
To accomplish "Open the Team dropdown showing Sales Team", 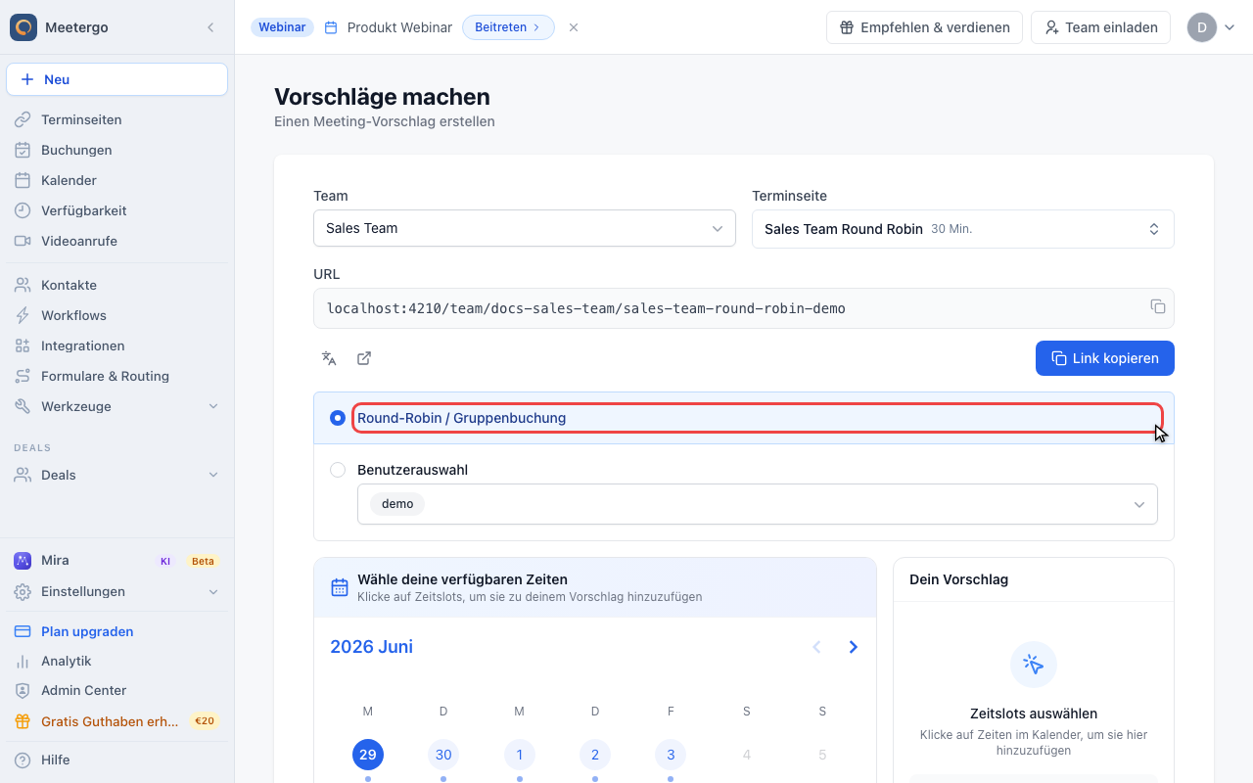I will point(525,228).
